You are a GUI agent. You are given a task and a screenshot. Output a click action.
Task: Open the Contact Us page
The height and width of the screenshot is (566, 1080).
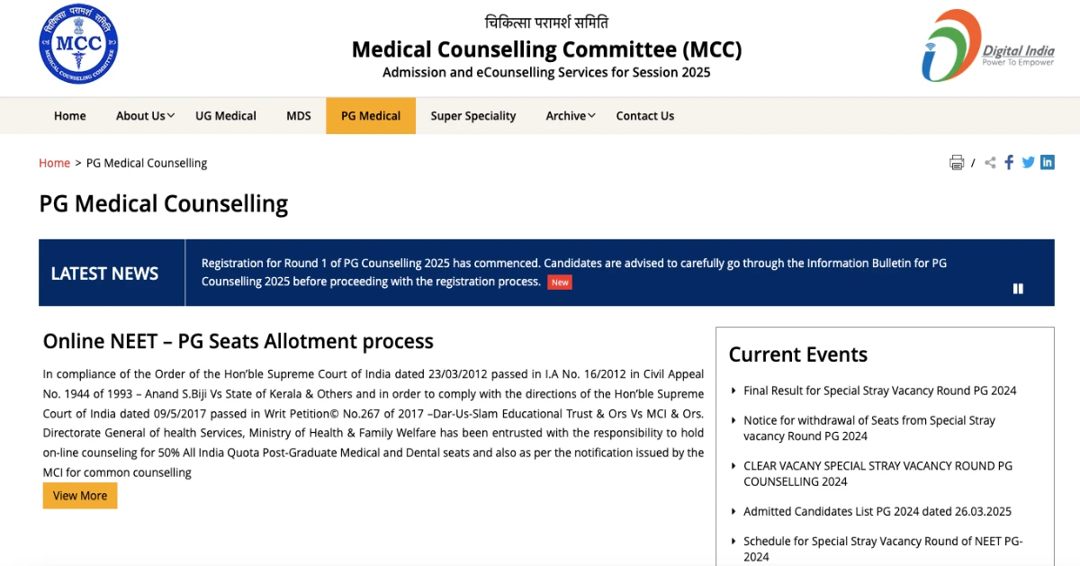point(644,116)
